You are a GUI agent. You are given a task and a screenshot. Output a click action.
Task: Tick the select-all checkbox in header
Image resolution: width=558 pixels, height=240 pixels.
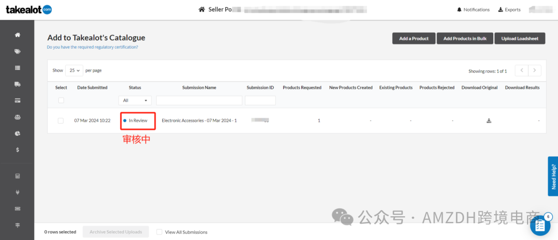coord(61,100)
